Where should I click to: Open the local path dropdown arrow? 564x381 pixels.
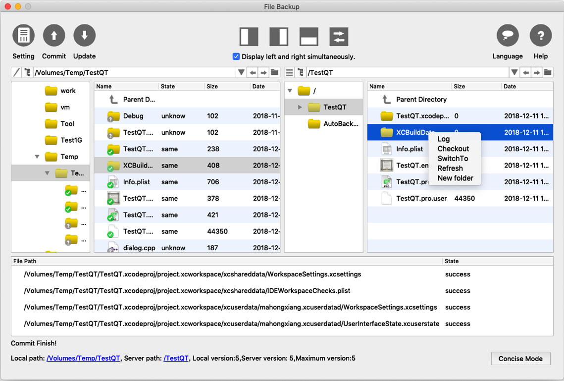241,72
